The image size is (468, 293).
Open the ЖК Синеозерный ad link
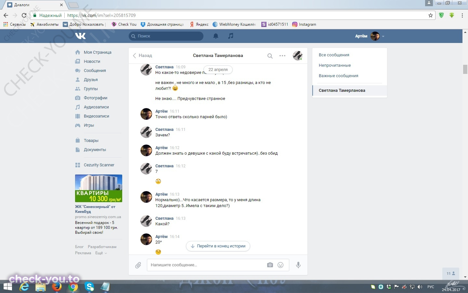click(x=95, y=209)
